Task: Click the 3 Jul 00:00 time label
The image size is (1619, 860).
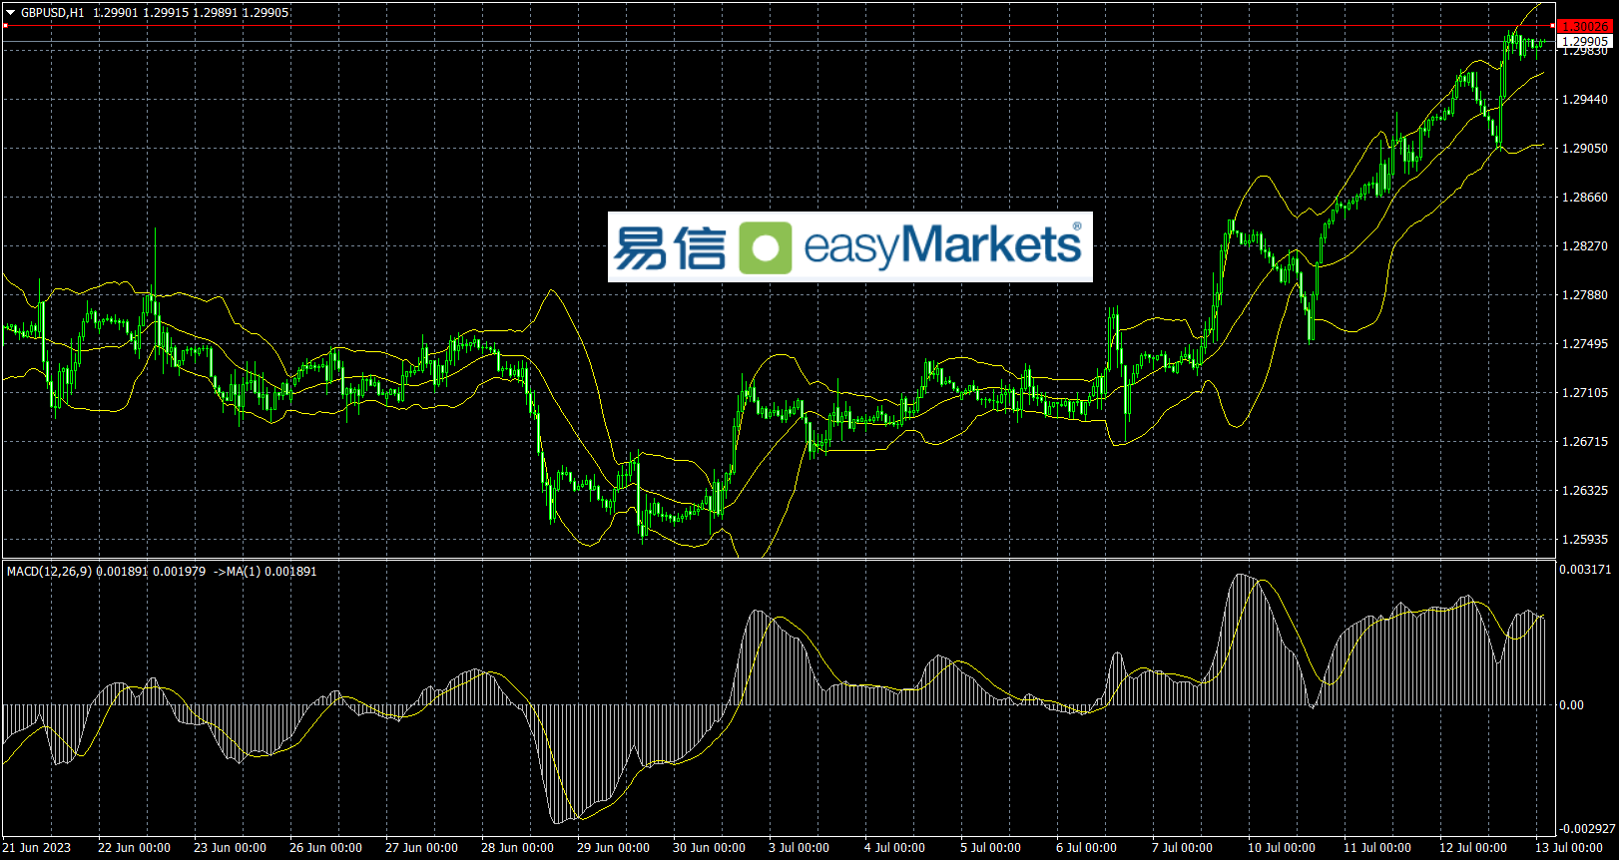Action: pos(799,848)
